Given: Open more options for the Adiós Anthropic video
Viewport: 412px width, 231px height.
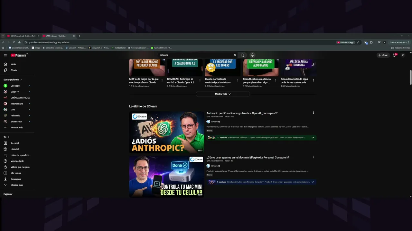Looking at the screenshot, I should [x=313, y=113].
